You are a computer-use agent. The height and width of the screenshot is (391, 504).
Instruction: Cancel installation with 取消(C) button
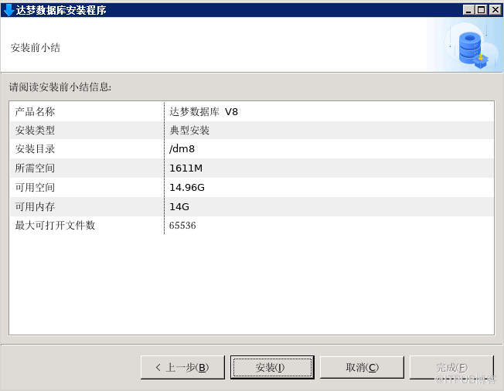pos(362,367)
